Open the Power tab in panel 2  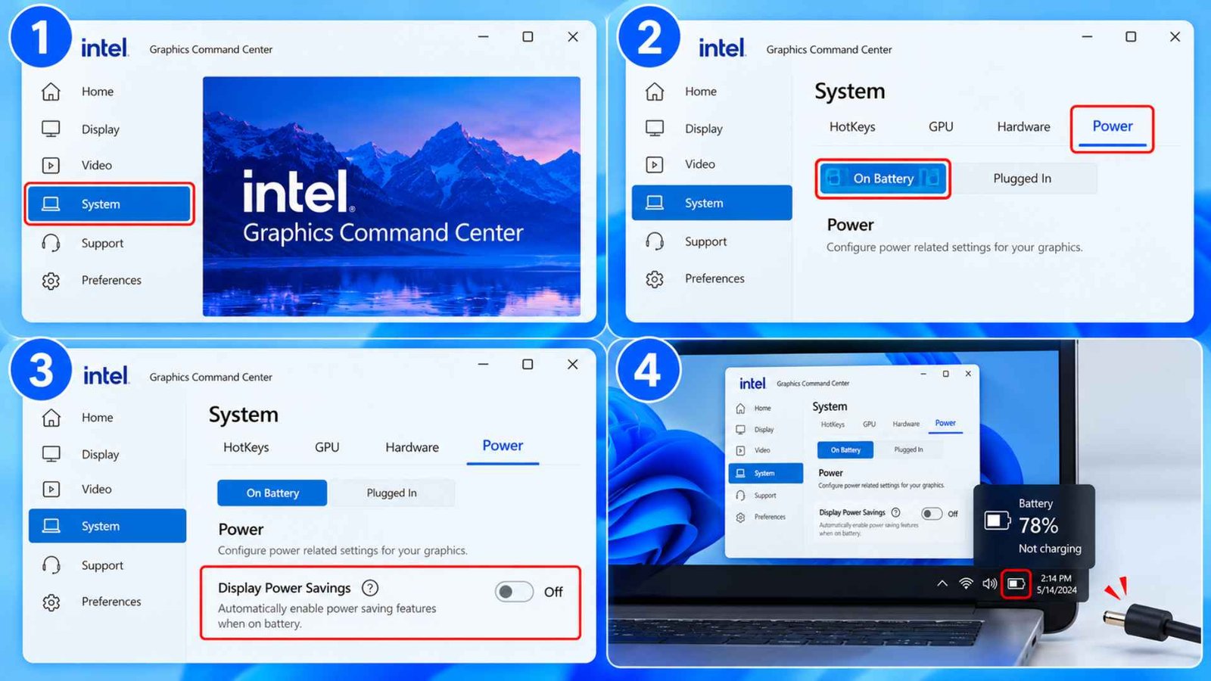pos(1112,127)
